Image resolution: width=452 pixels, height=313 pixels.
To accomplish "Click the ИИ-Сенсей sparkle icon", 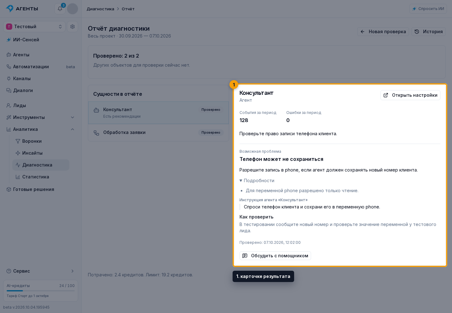I will pyautogui.click(x=9, y=40).
